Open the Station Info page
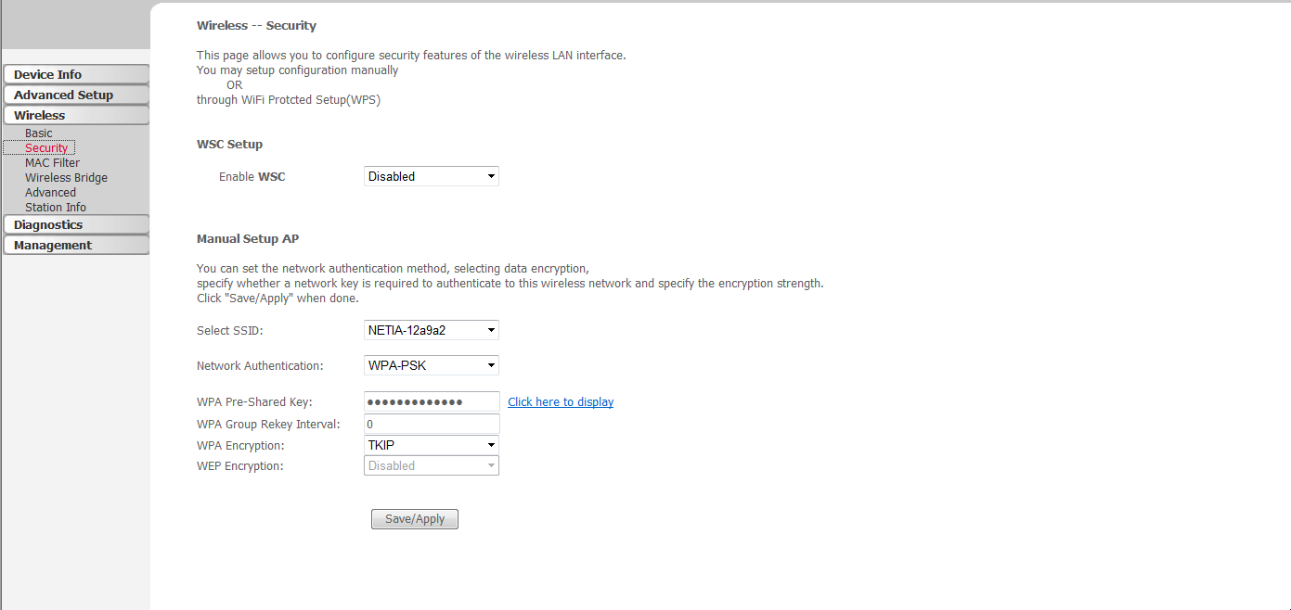Screen dimensions: 1291x610 [x=56, y=208]
